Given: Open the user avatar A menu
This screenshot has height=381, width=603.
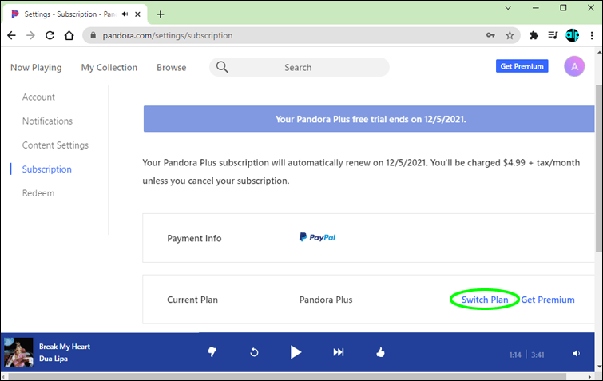Looking at the screenshot, I should click(574, 66).
